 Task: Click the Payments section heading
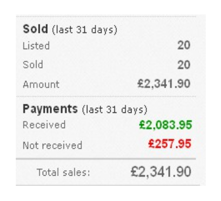pyautogui.click(x=50, y=109)
